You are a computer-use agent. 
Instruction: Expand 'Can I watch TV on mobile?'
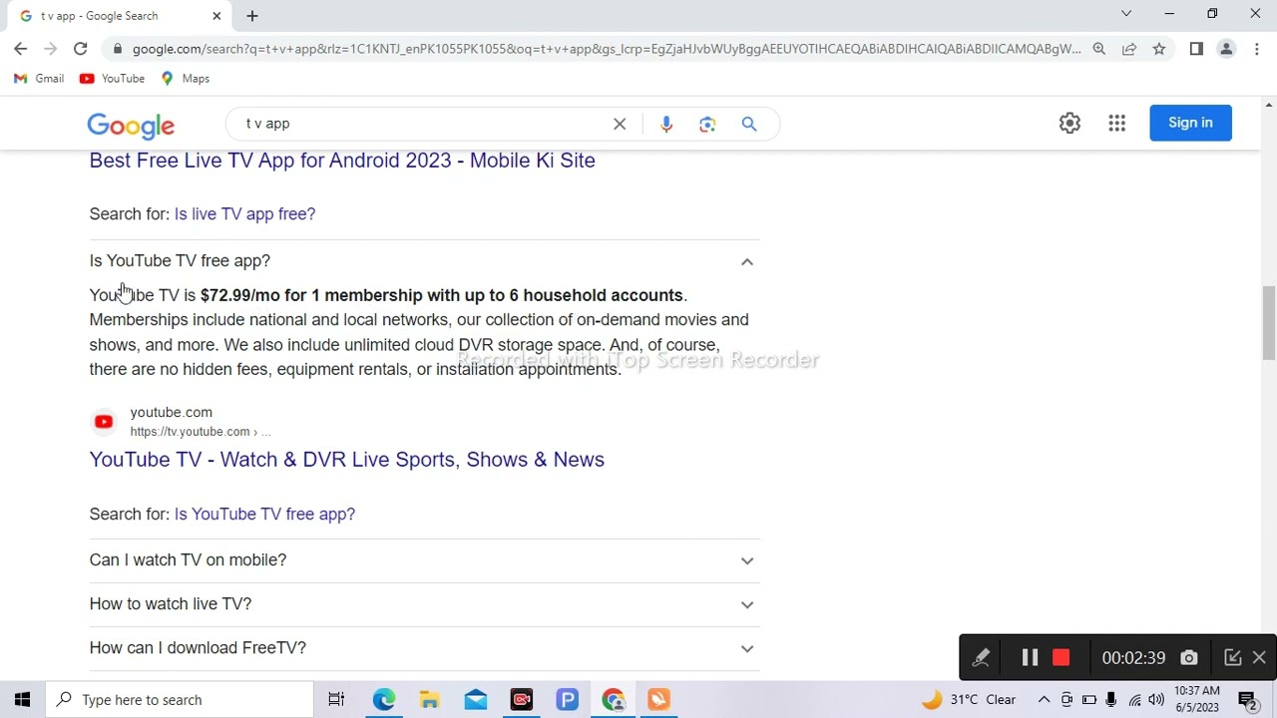[424, 560]
